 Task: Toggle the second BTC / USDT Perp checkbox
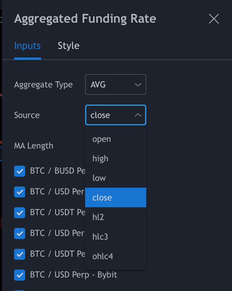tap(20, 254)
